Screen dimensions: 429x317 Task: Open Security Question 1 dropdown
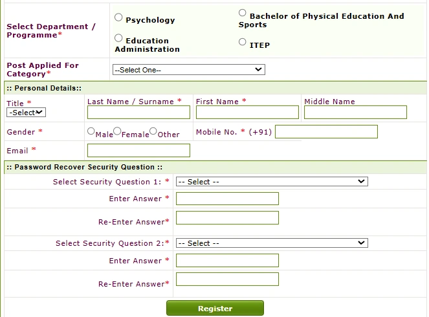click(x=272, y=182)
